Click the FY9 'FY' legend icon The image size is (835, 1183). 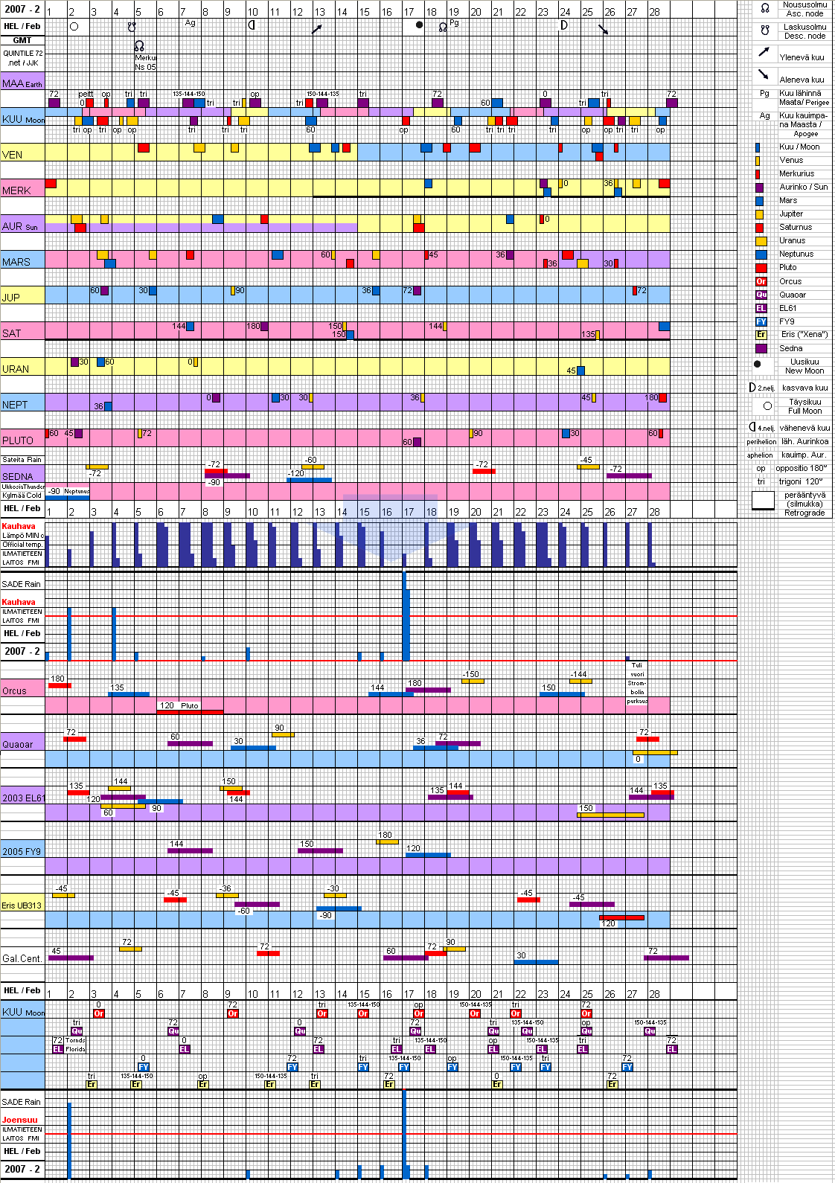761,321
